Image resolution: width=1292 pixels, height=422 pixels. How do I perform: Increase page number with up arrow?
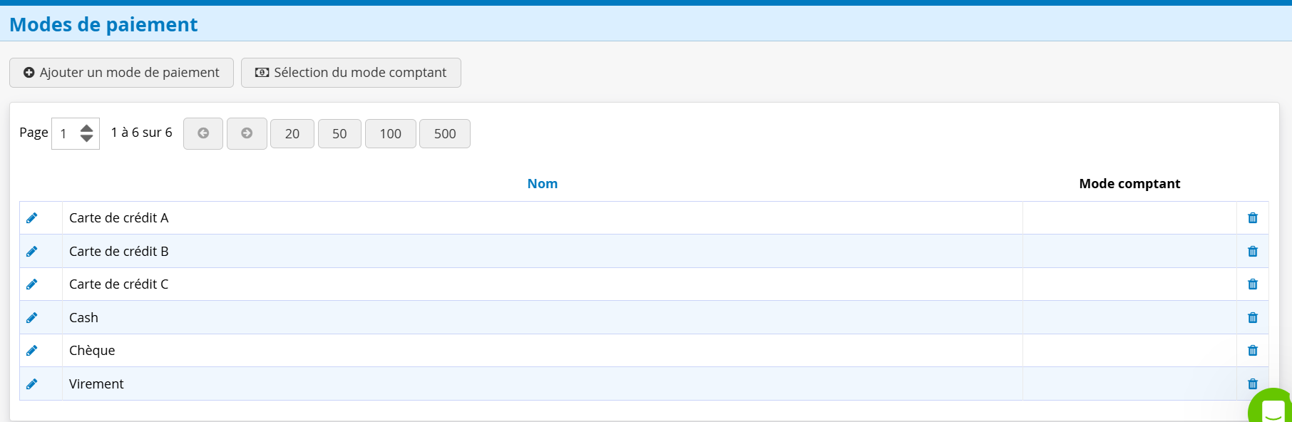[87, 128]
